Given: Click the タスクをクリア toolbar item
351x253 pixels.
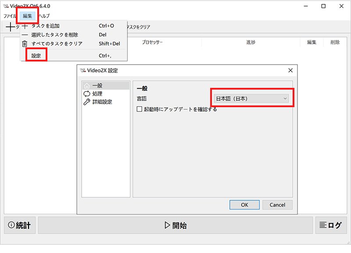Looking at the screenshot, I should click(x=138, y=27).
